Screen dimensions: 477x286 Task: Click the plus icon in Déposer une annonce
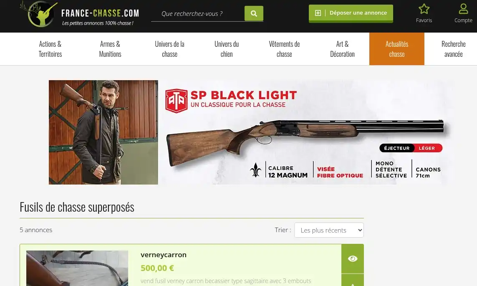[318, 13]
